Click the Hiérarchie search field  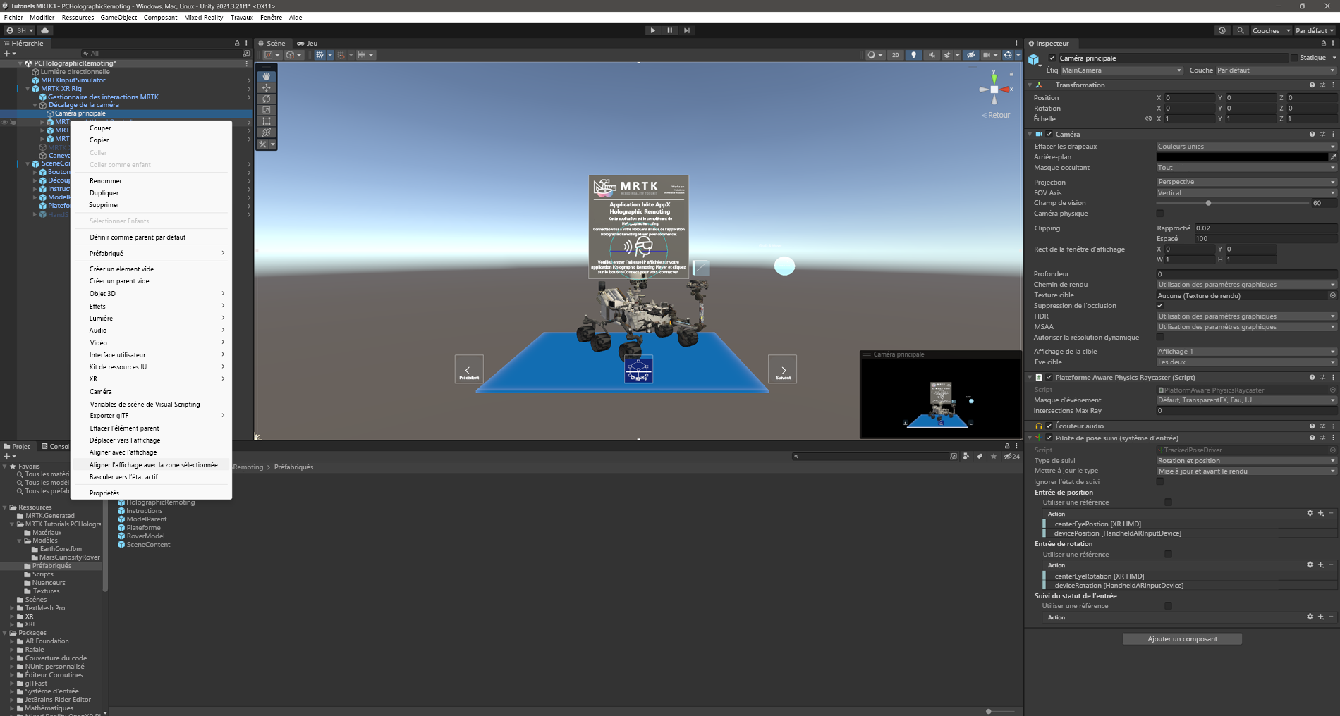pos(161,54)
